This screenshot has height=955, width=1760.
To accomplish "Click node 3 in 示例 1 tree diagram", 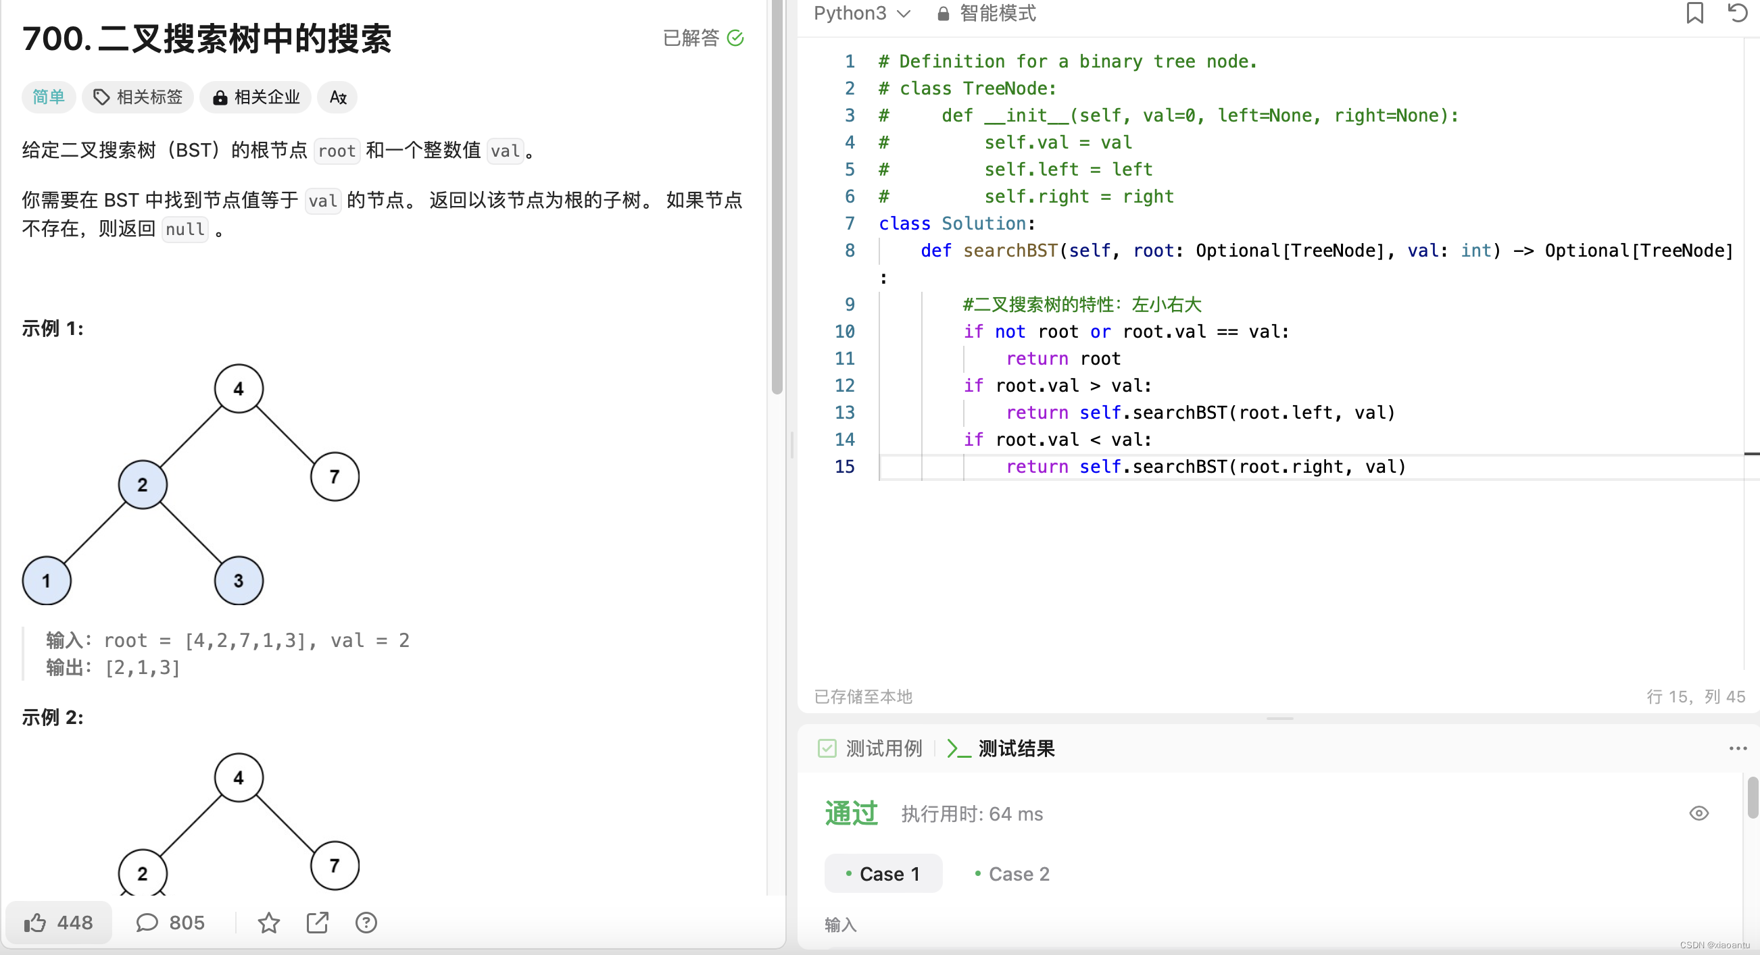I will coord(239,580).
